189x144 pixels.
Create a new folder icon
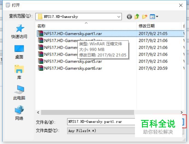[x=144, y=17]
